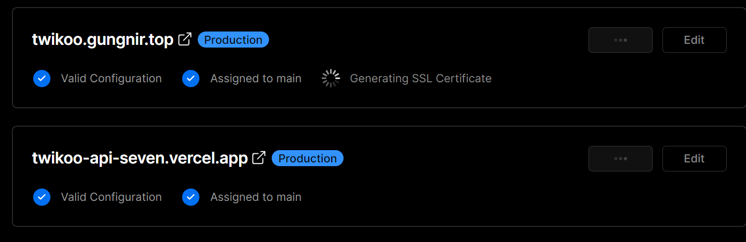This screenshot has width=746, height=242.
Task: Click the Generating SSL Certificate spinner icon
Action: [x=331, y=79]
